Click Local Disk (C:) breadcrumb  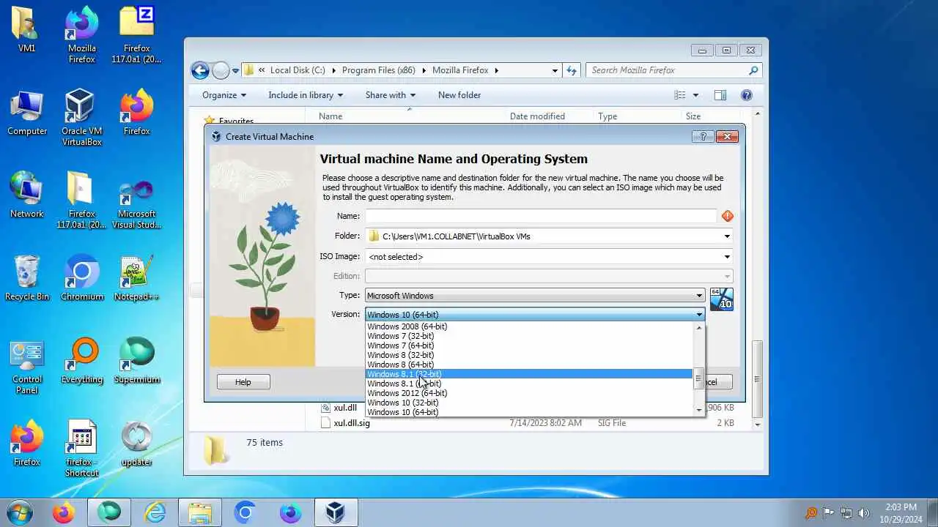[x=298, y=70]
